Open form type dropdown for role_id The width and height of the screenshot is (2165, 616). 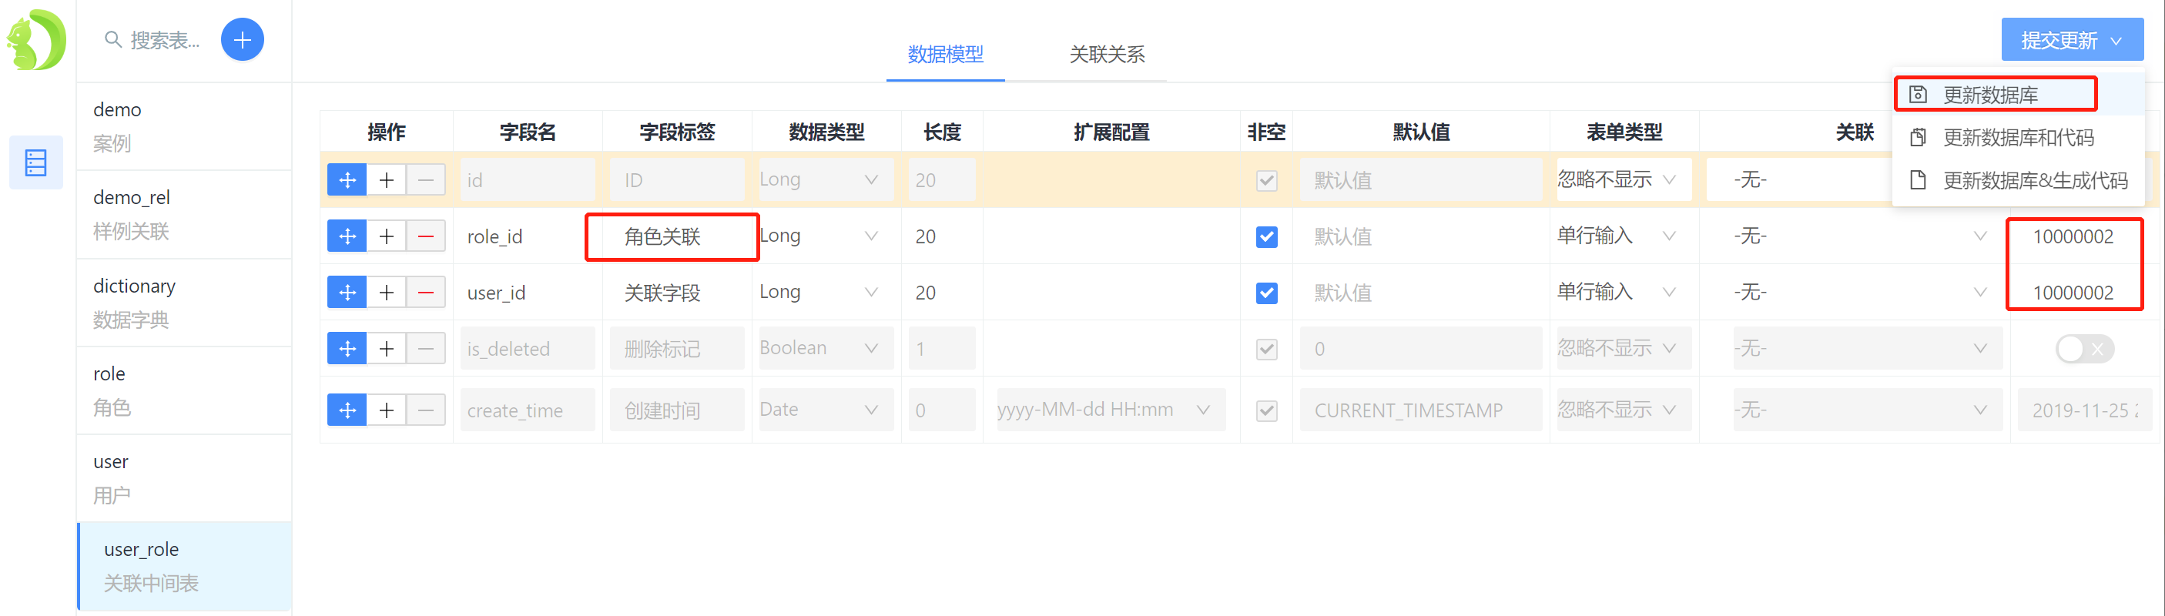click(1624, 236)
